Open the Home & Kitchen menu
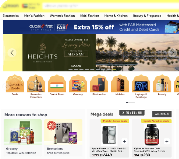The height and width of the screenshot is (159, 179). 116,16
